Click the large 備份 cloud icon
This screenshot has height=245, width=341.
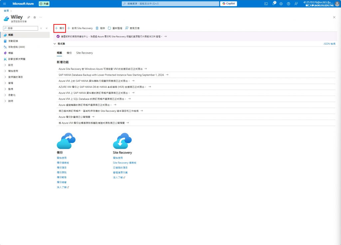(x=66, y=141)
